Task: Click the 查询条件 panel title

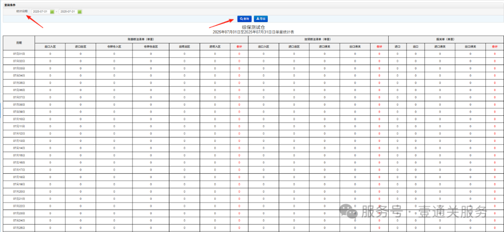Action: point(9,5)
